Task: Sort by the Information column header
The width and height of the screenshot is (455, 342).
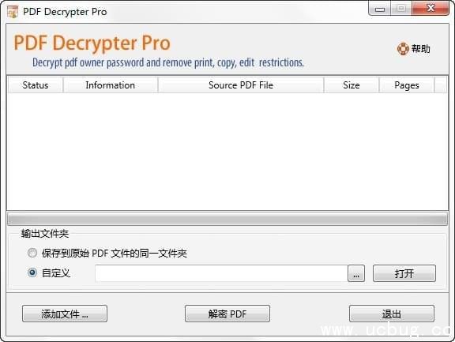Action: pyautogui.click(x=111, y=85)
